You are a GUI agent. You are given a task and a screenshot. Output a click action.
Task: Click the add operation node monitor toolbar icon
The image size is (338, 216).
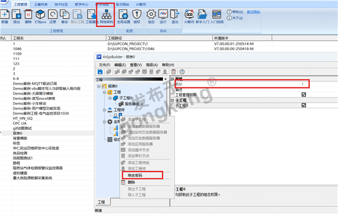144,72
